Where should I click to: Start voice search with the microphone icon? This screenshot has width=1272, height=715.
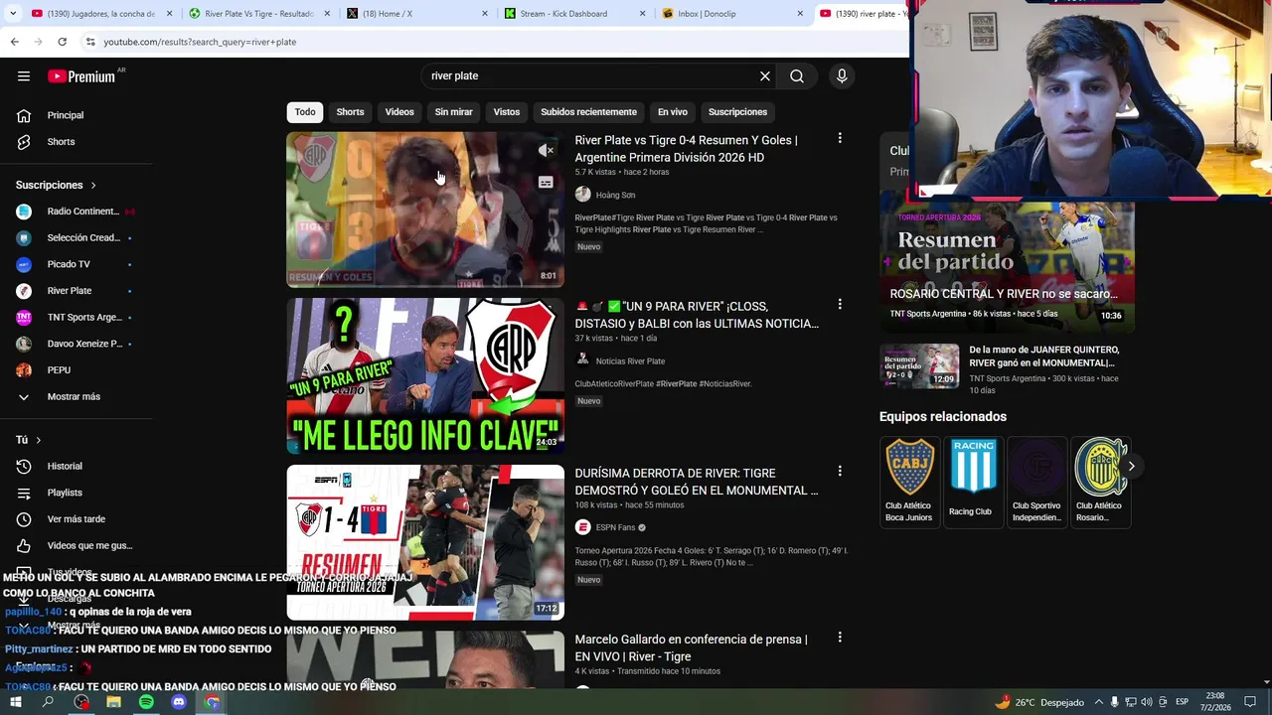[842, 75]
